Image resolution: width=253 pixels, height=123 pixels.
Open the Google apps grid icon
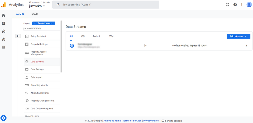pos(228,4)
